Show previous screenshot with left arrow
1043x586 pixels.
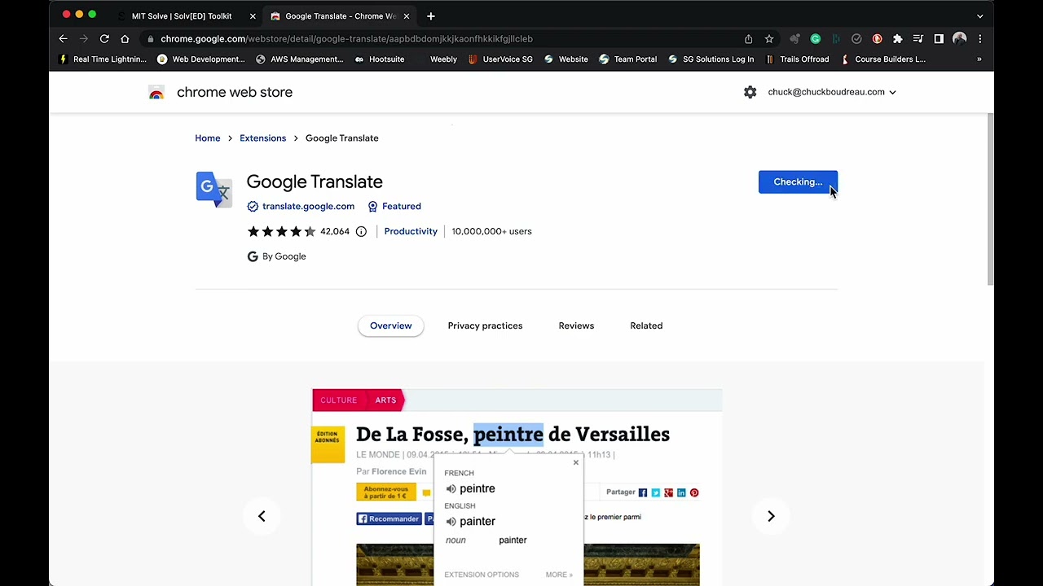262,516
